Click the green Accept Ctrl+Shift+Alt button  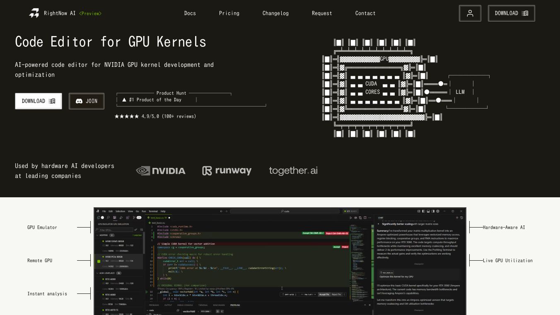tap(313, 233)
